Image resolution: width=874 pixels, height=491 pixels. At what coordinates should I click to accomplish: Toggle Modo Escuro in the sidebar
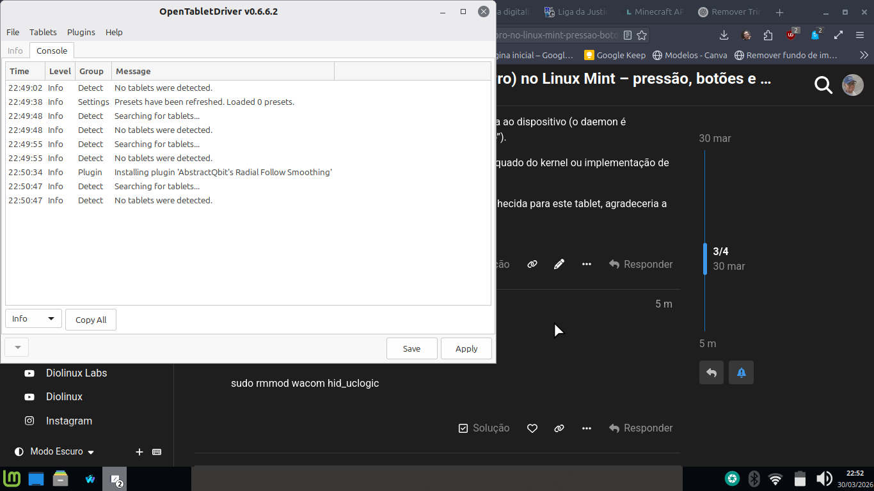(x=55, y=451)
